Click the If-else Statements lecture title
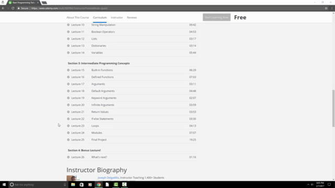Viewport: 335px width, 188px height. point(103,119)
